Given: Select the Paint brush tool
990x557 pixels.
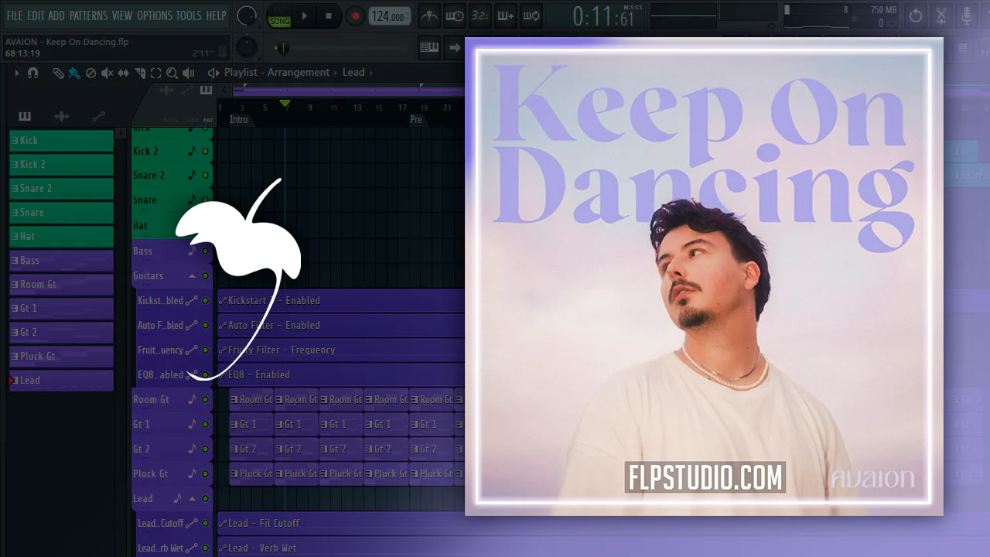Looking at the screenshot, I should [x=74, y=73].
